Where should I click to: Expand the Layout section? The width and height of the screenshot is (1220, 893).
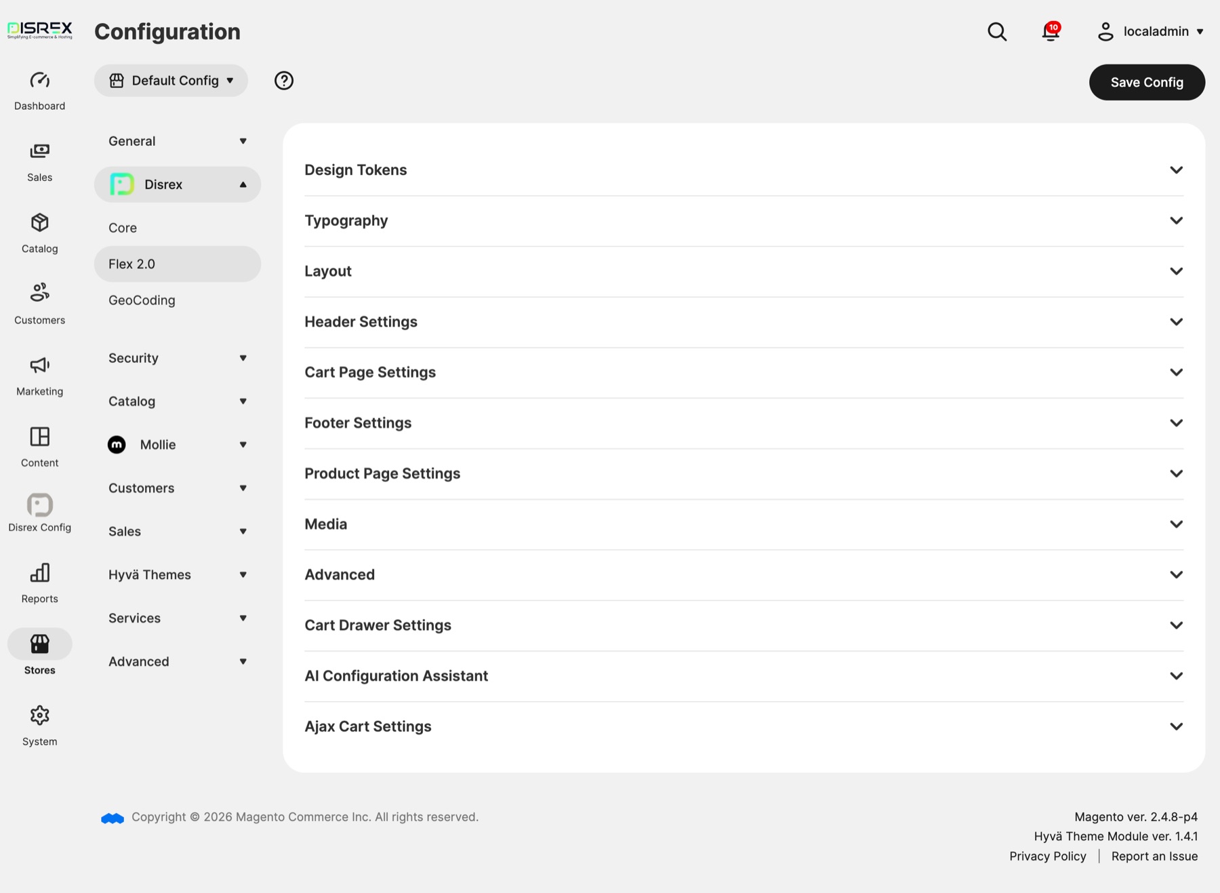(x=744, y=271)
